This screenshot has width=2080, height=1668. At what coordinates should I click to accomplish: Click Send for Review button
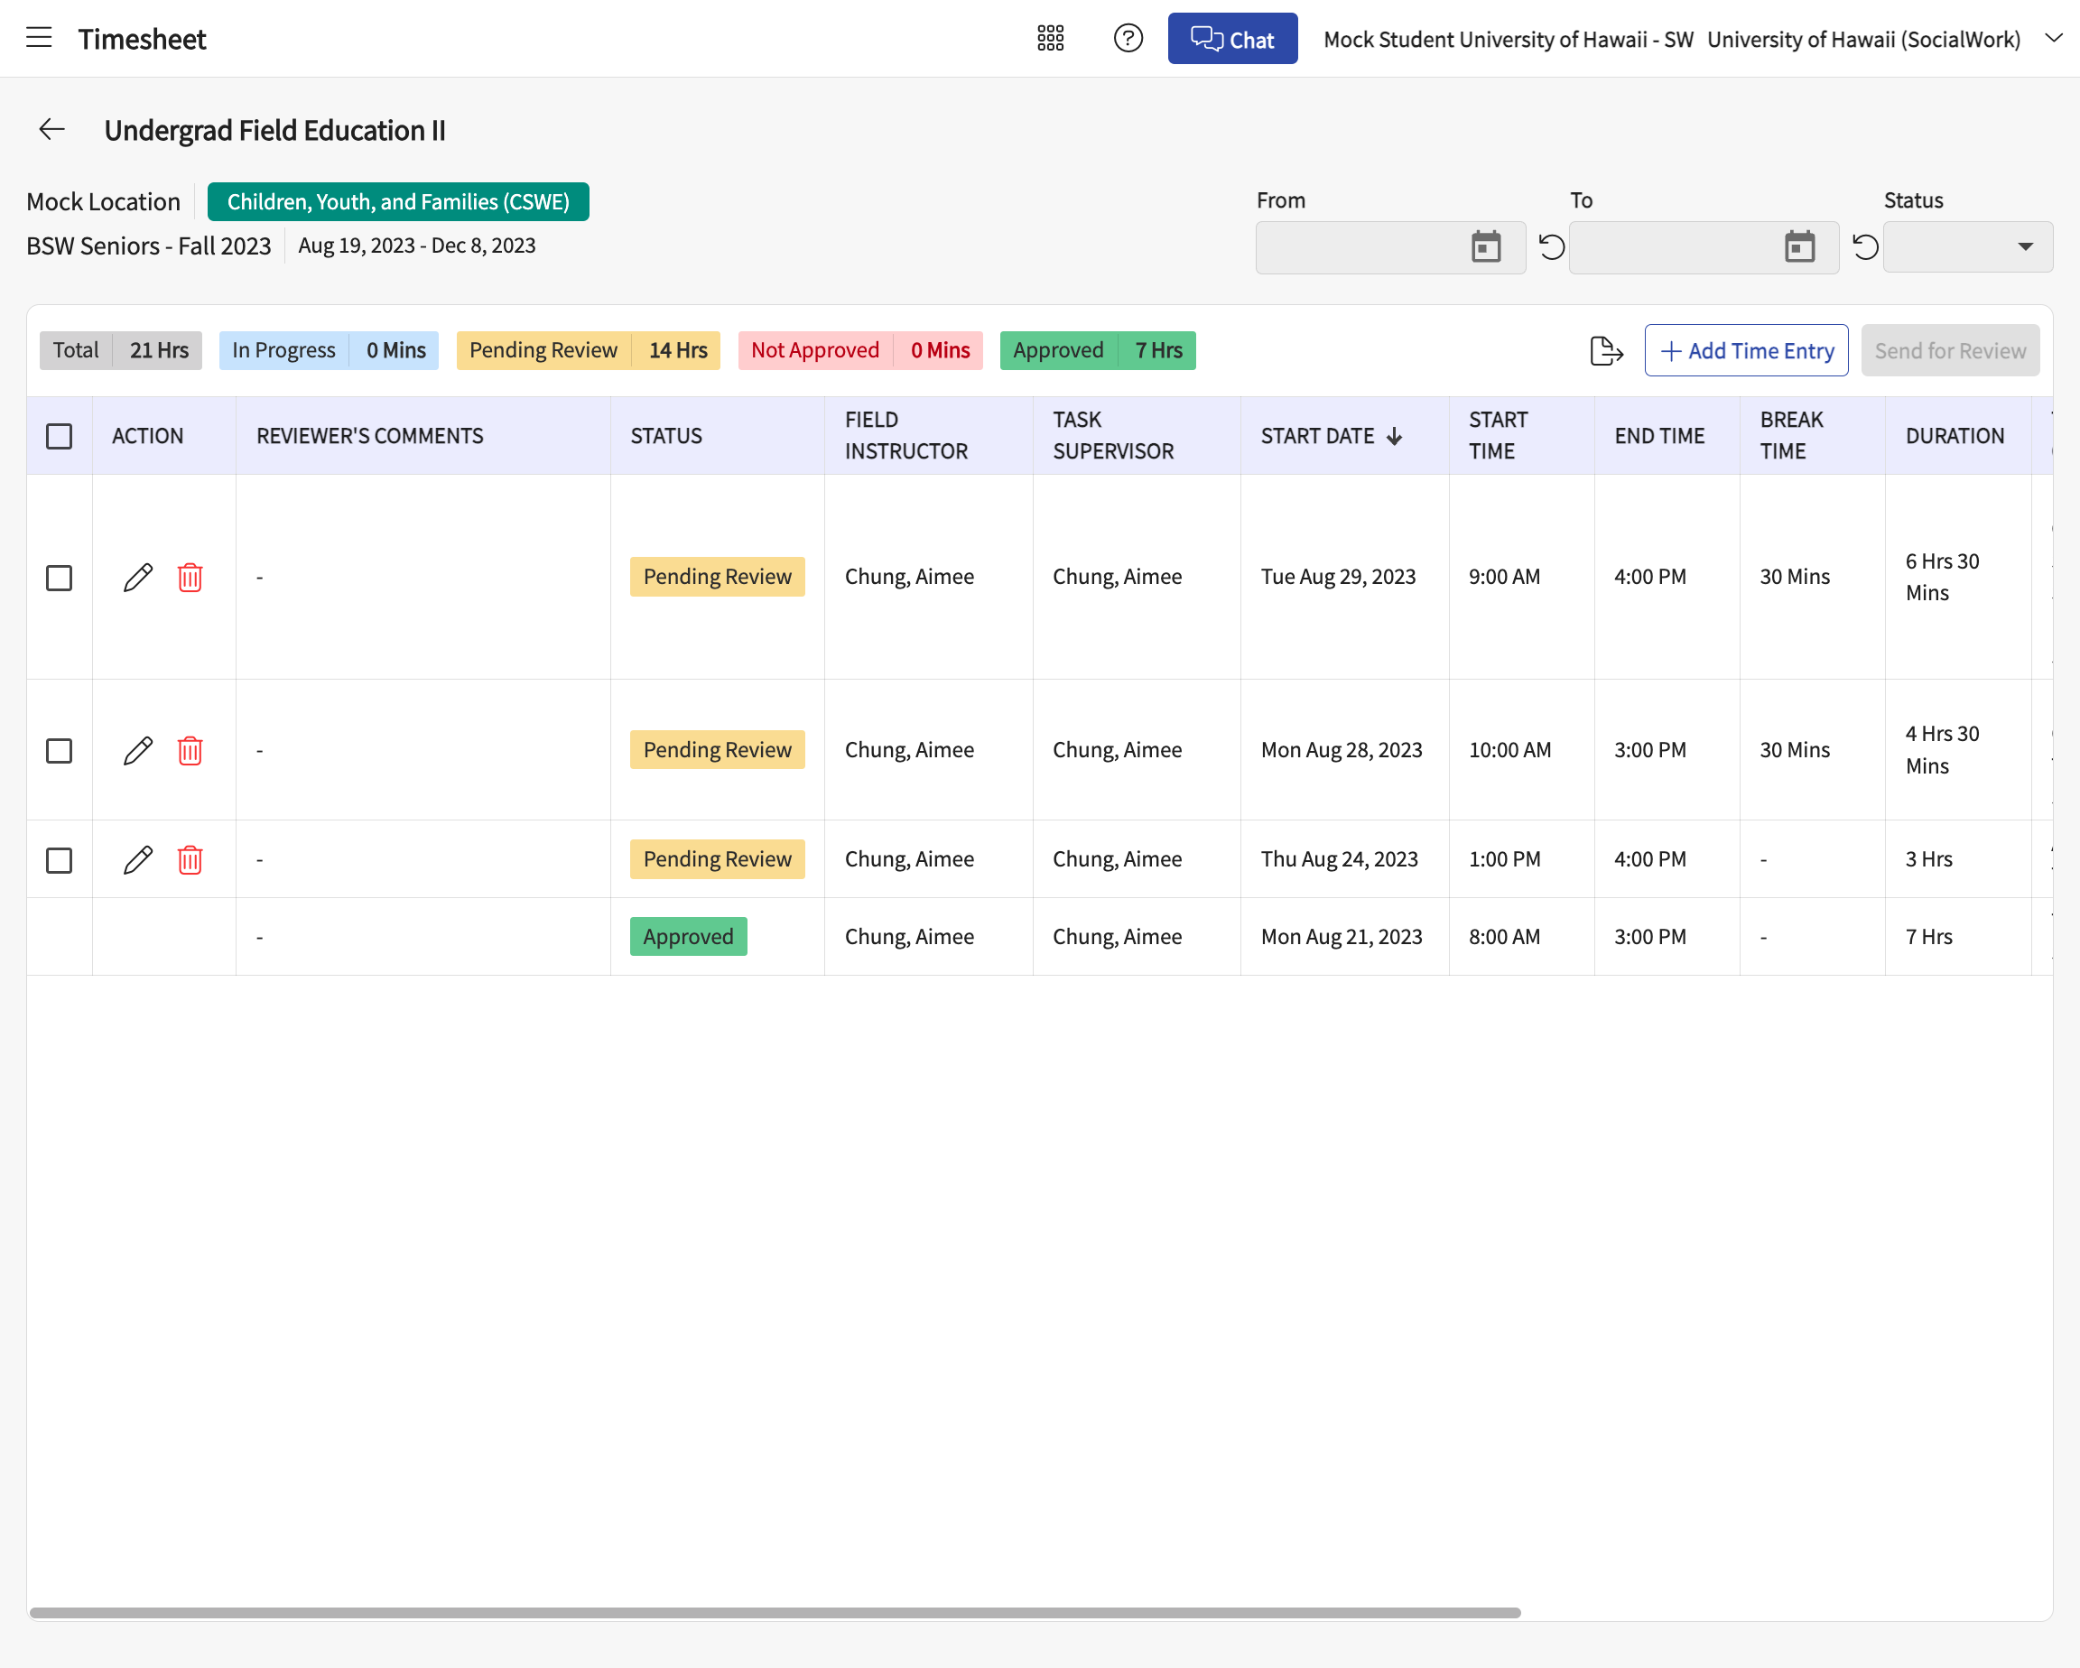click(x=1950, y=350)
